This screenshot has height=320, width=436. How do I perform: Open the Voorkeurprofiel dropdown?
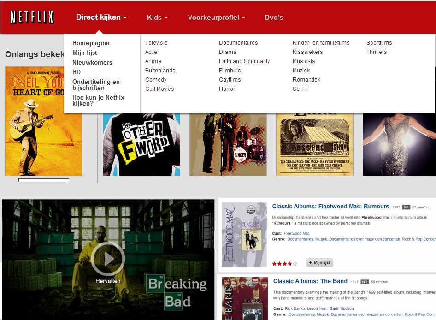pos(216,18)
